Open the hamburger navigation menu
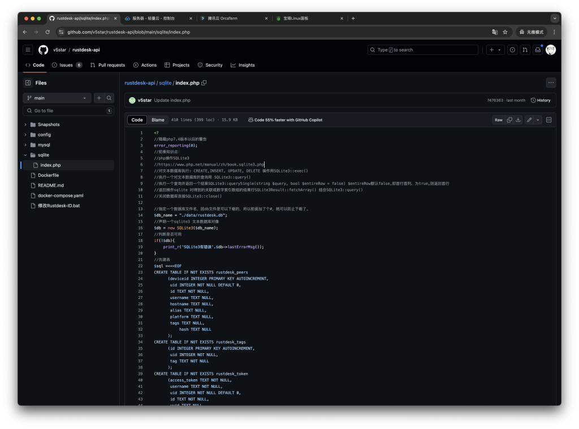Image resolution: width=579 pixels, height=429 pixels. pos(28,50)
